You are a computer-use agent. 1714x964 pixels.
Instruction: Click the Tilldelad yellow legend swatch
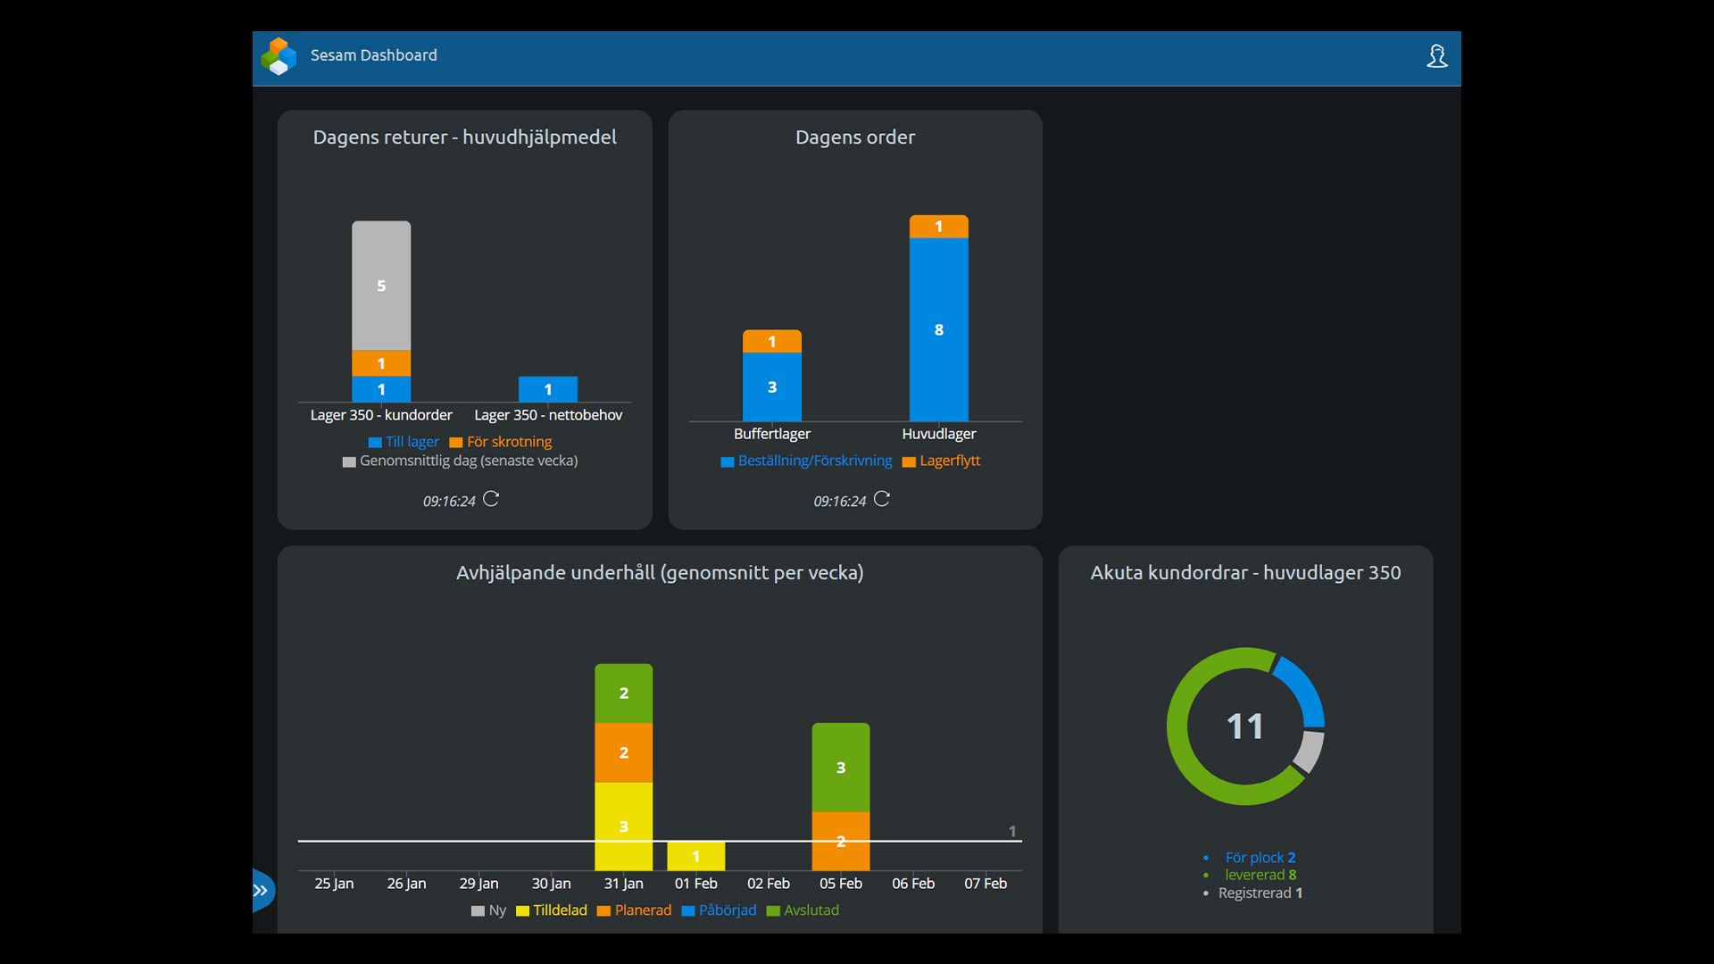[522, 910]
